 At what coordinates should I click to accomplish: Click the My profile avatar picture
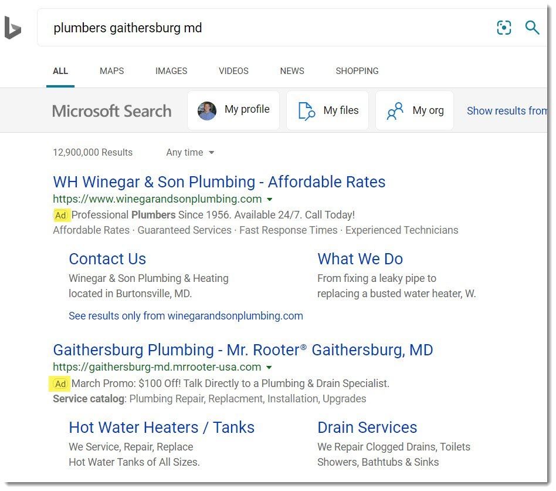point(206,111)
